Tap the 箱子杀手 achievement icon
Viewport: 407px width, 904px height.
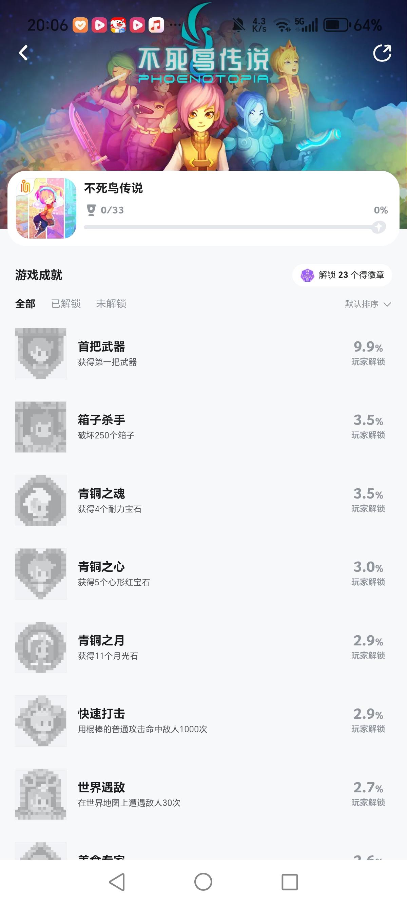(41, 427)
